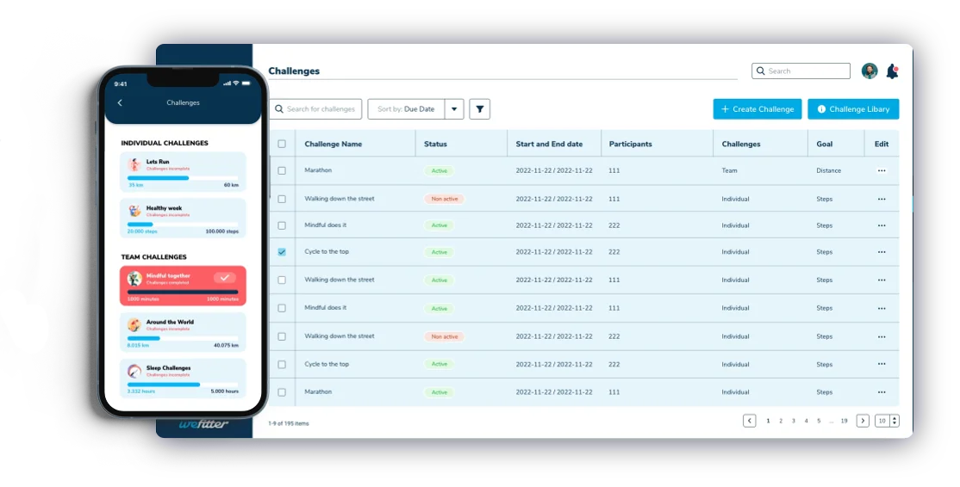The height and width of the screenshot is (487, 960).
Task: Toggle the select-all checkbox in table header
Action: click(282, 144)
